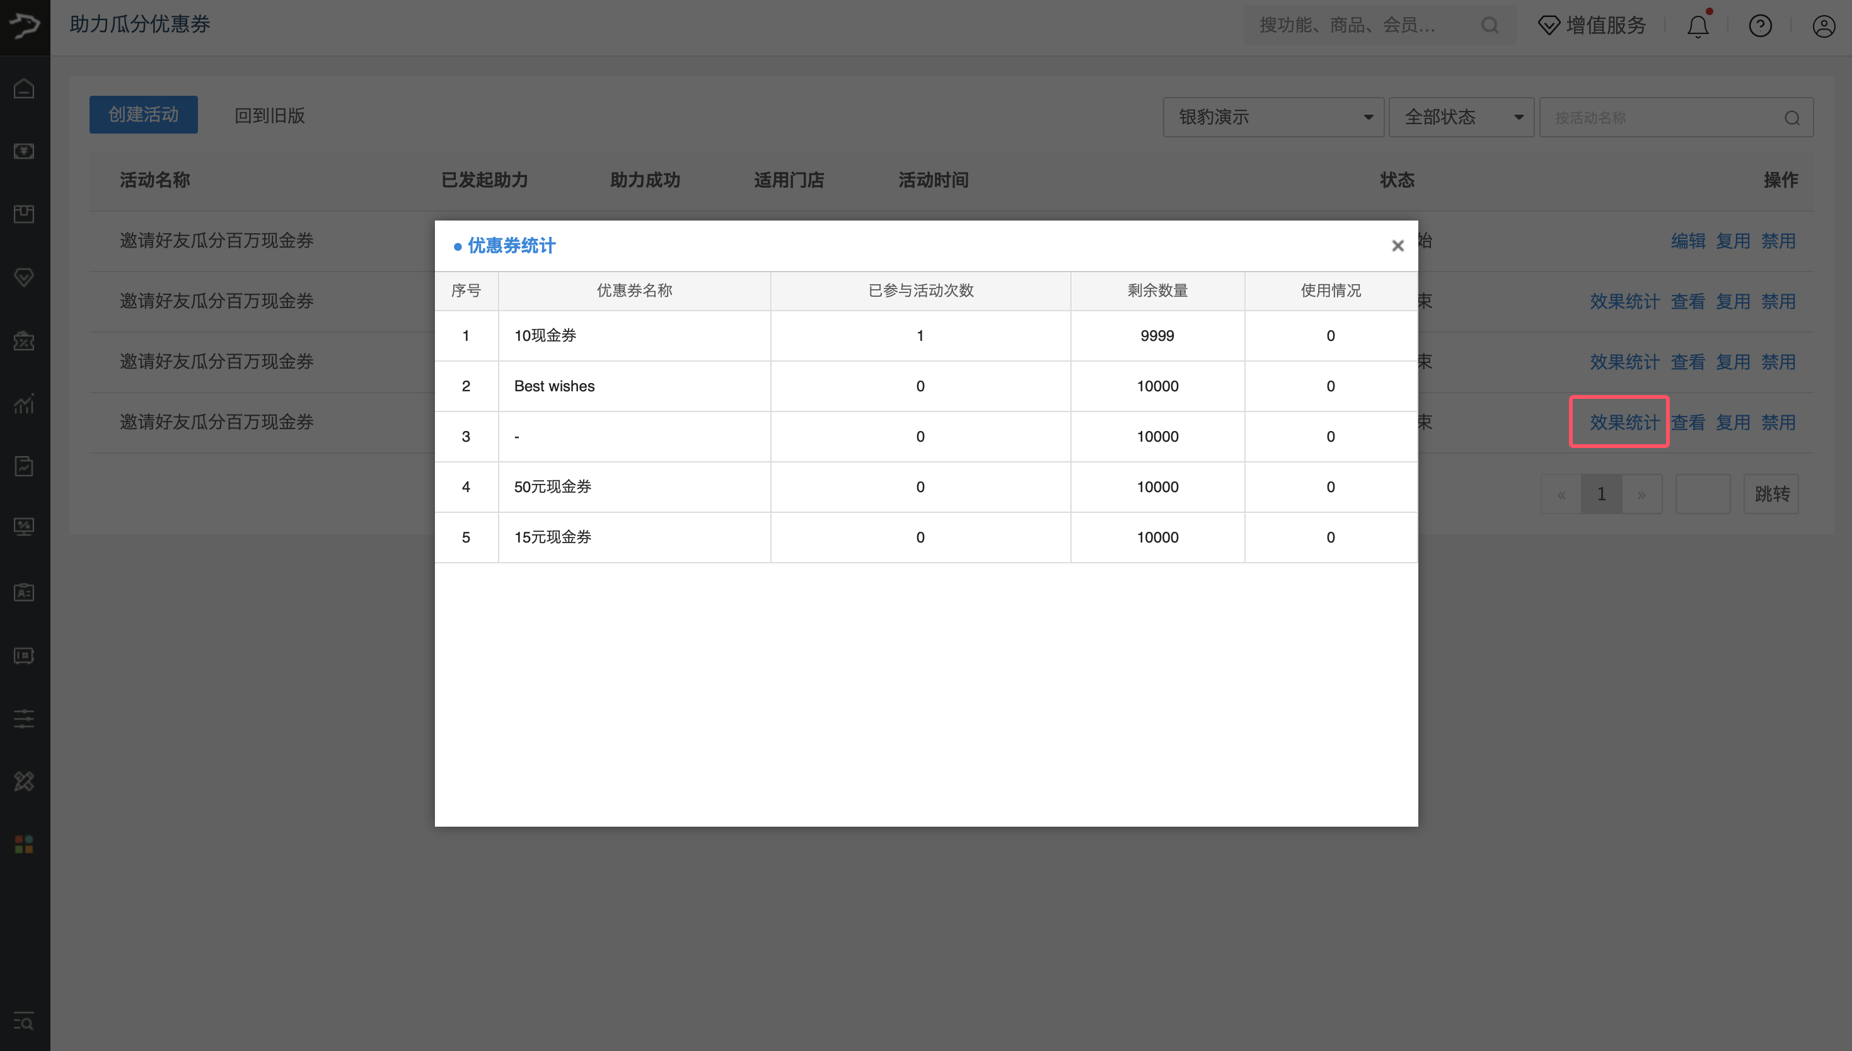Close the coupon statistics dialog
Image resolution: width=1852 pixels, height=1051 pixels.
click(1397, 246)
